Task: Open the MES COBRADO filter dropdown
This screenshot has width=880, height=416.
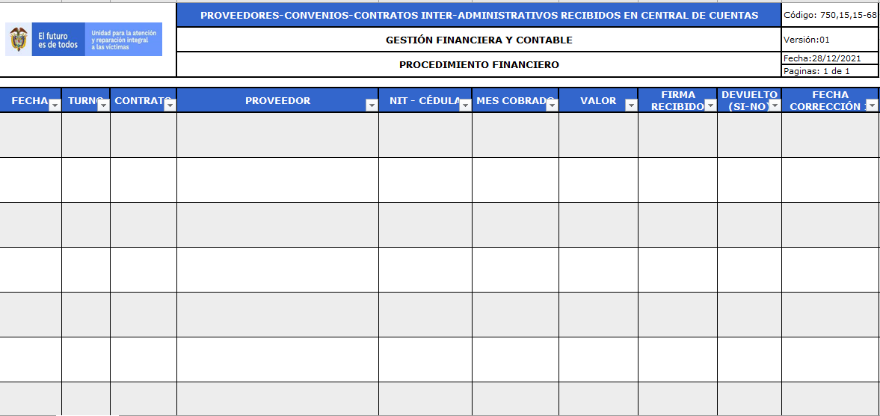Action: (552, 105)
